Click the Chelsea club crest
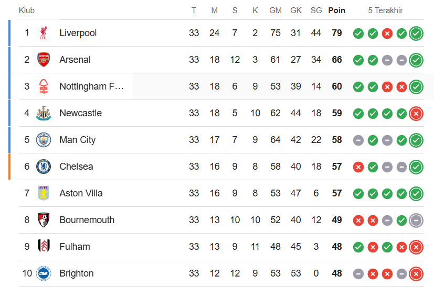The height and width of the screenshot is (287, 434). tap(44, 167)
